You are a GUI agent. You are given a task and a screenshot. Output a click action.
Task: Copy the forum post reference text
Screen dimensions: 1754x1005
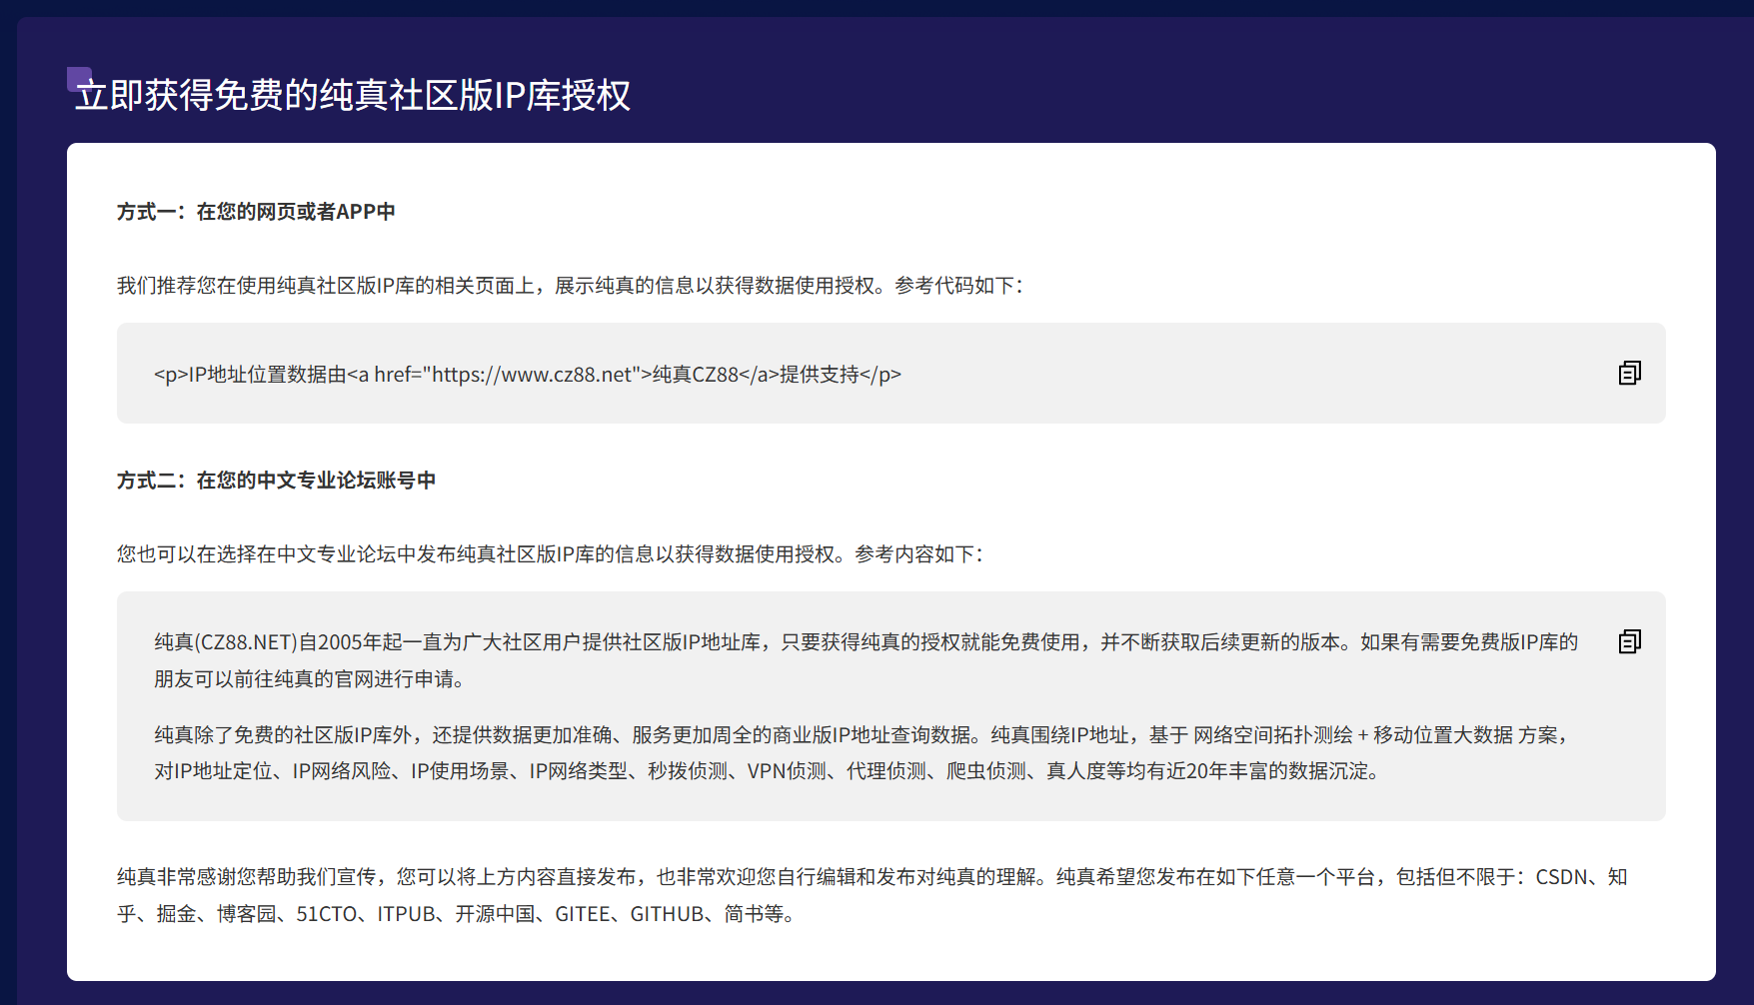[x=1629, y=641]
